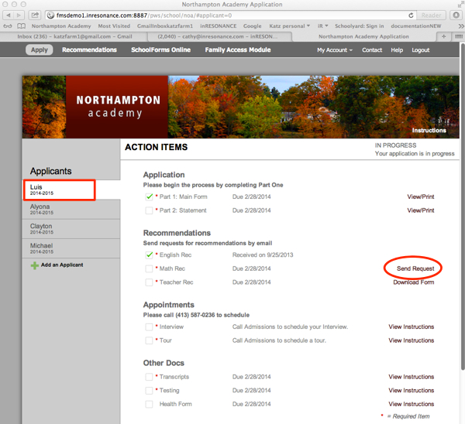
Task: Click the site globe icon in address bar
Action: tap(51, 15)
